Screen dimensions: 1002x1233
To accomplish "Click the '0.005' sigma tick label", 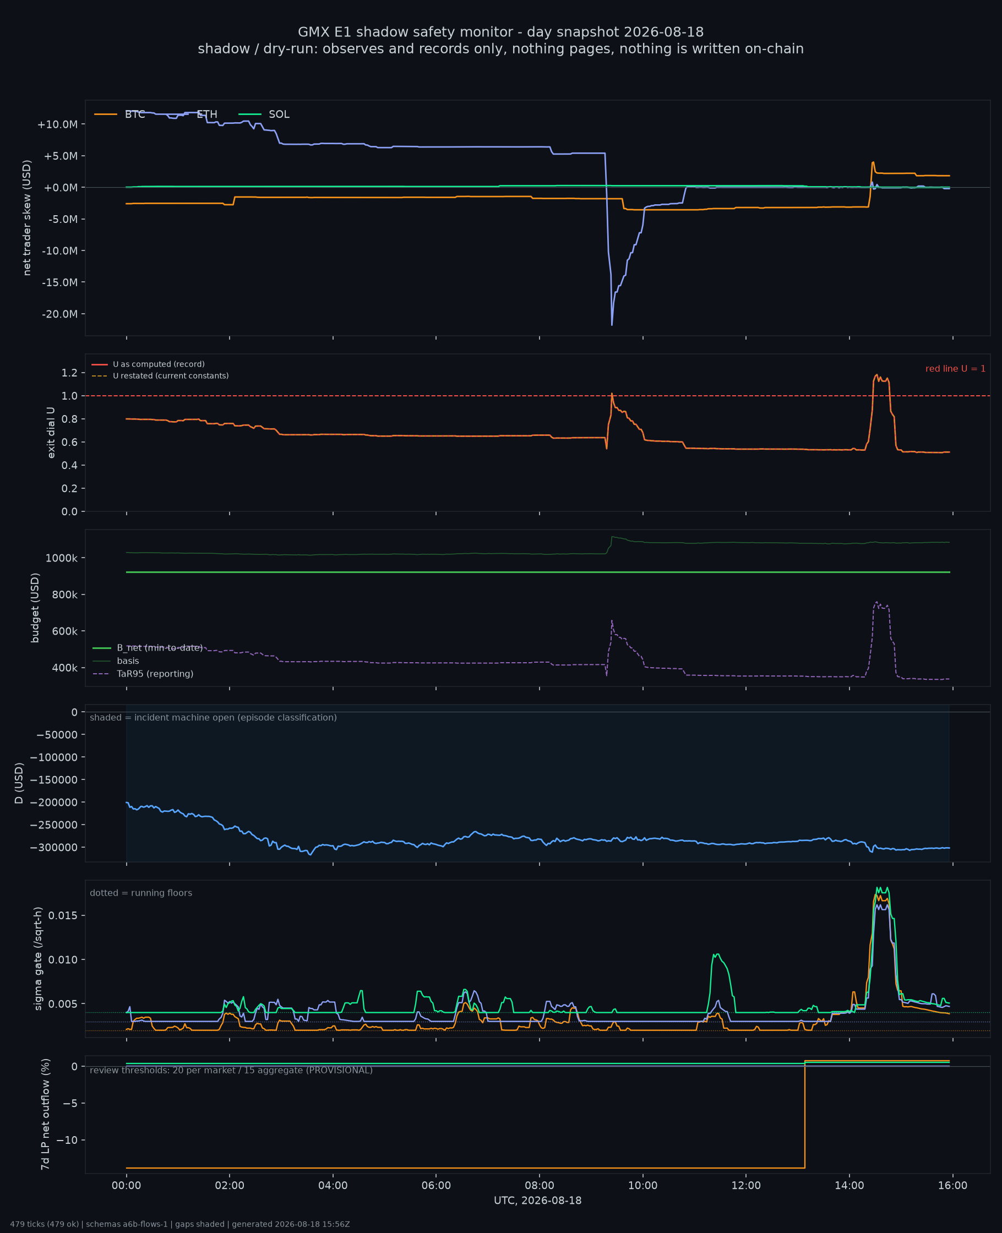I will pyautogui.click(x=64, y=1005).
